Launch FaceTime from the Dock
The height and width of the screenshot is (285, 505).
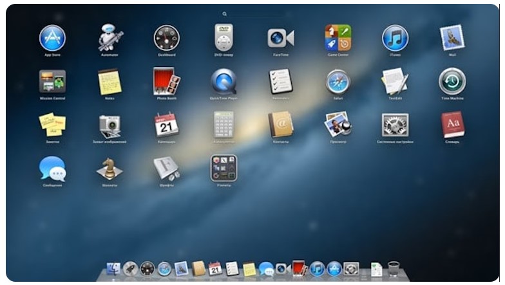point(283,269)
